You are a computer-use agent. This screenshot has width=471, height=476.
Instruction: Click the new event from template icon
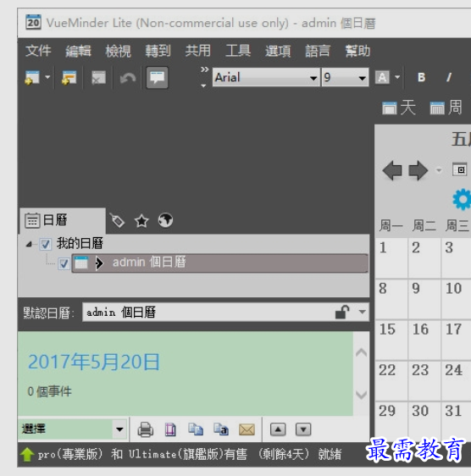point(69,77)
